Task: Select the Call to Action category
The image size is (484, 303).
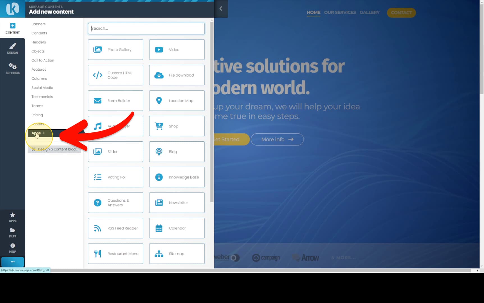Action: tap(43, 61)
